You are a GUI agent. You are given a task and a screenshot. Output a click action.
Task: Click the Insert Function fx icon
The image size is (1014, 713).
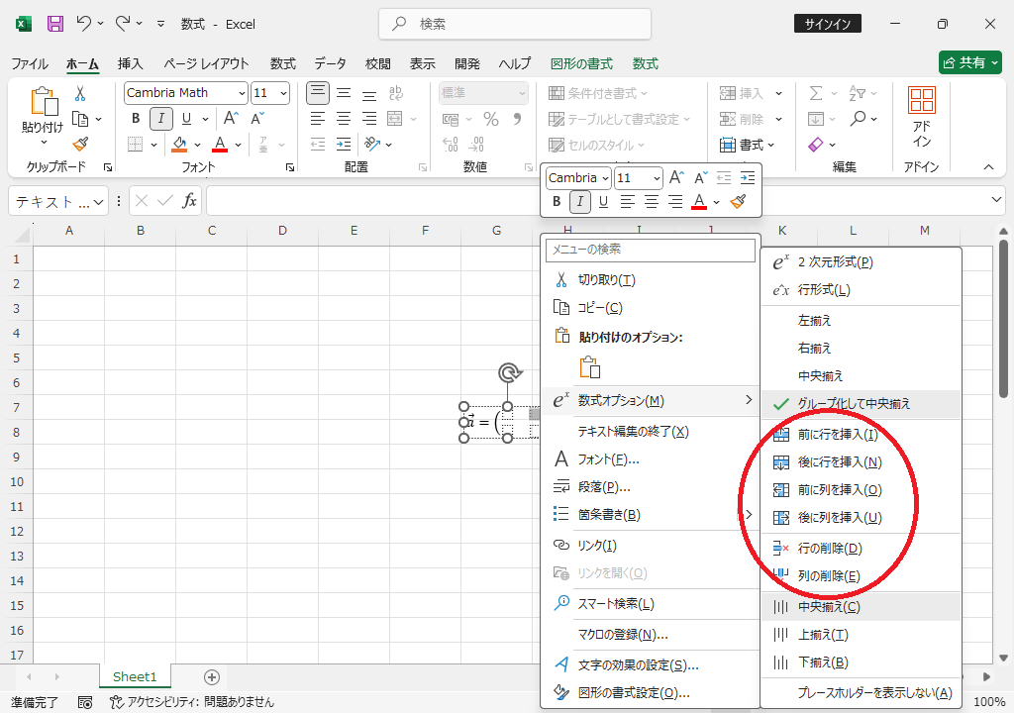click(189, 201)
